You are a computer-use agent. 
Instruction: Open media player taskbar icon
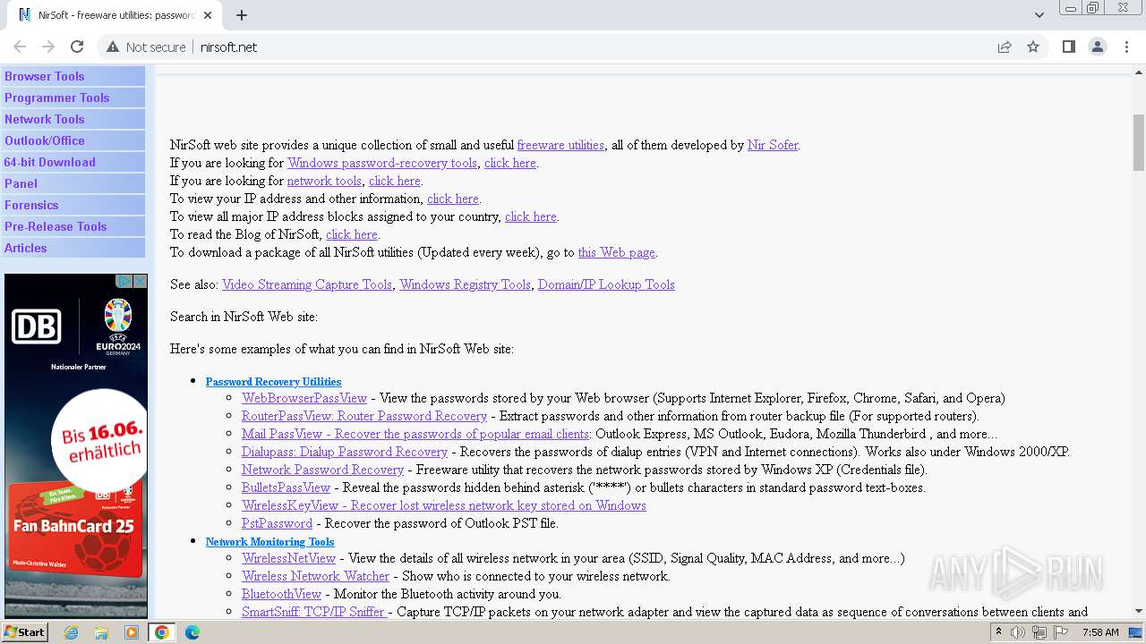tap(132, 632)
